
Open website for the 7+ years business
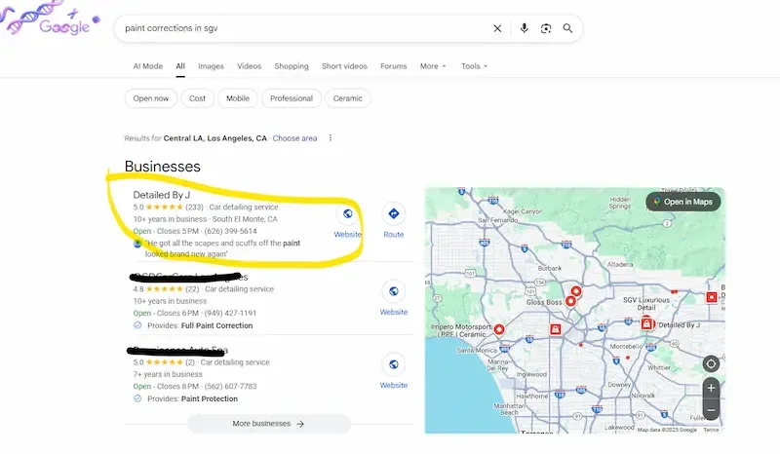[394, 364]
